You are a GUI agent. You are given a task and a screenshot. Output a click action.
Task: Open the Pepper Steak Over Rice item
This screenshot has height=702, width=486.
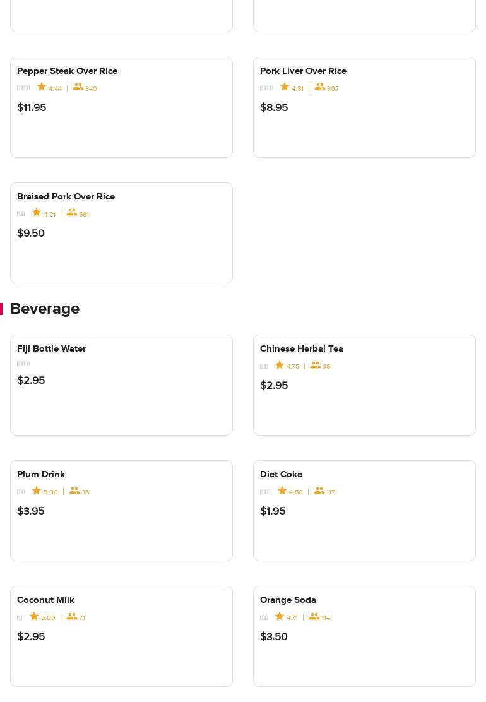pos(67,71)
